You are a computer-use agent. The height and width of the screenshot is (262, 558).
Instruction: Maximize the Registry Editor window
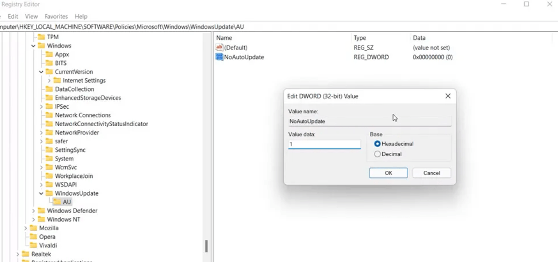point(526,4)
